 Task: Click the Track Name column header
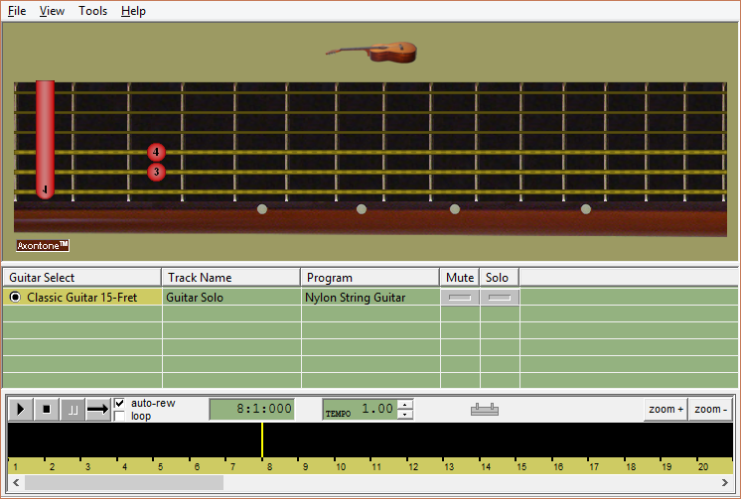(231, 277)
